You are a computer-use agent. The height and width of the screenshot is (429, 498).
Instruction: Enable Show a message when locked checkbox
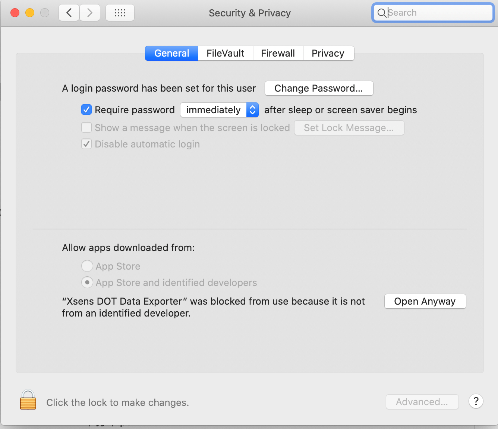(x=86, y=128)
